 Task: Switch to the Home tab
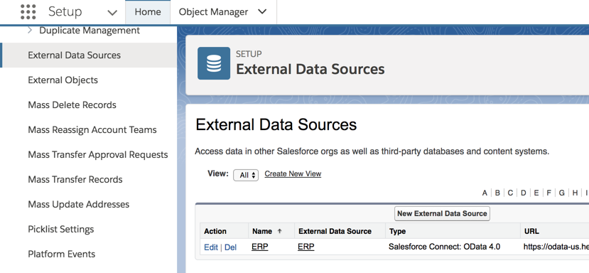pos(148,12)
